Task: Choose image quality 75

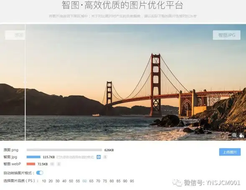Action: [x=105, y=181]
